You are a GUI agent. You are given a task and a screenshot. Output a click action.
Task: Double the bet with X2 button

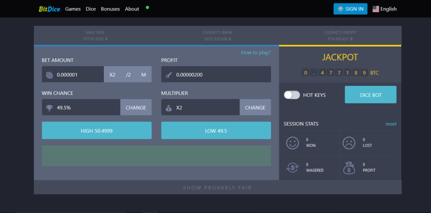point(112,75)
